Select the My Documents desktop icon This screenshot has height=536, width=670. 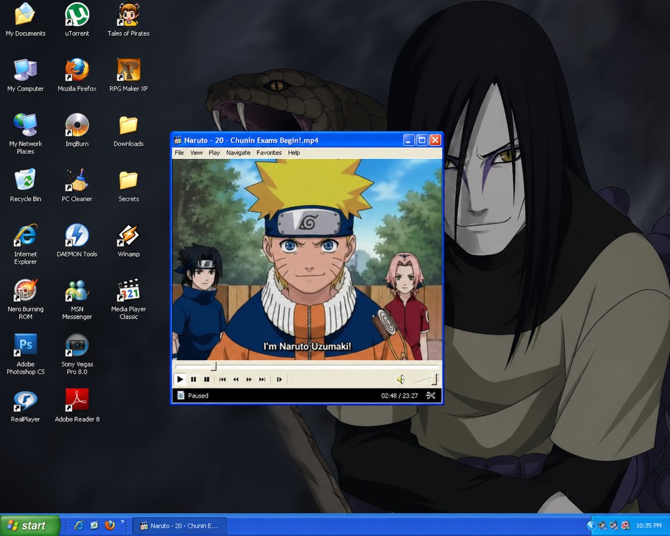25,20
